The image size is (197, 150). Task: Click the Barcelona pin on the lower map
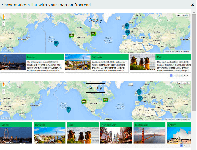140,98
